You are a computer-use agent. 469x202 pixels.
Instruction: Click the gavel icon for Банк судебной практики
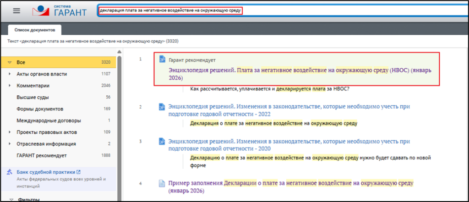pyautogui.click(x=10, y=172)
